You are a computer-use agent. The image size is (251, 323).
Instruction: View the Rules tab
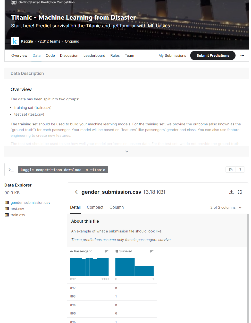(x=115, y=55)
